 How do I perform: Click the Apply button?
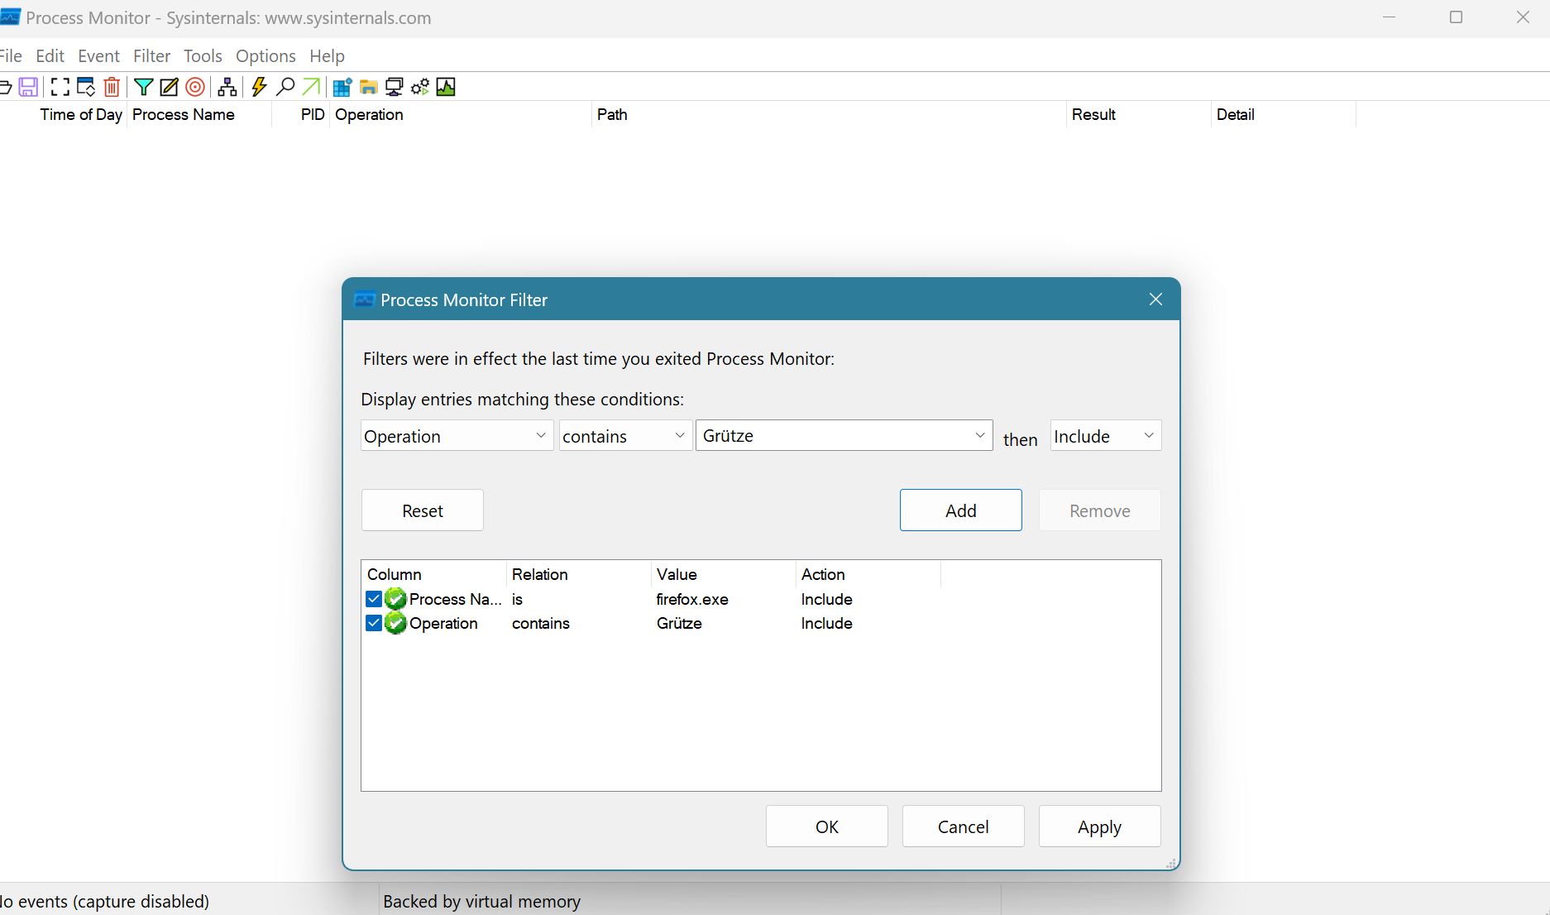coord(1099,826)
